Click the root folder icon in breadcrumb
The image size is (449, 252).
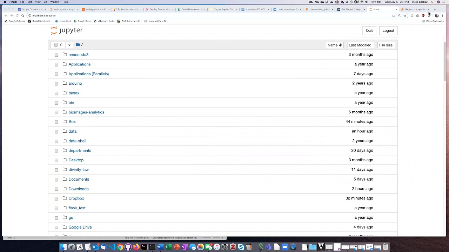78,45
